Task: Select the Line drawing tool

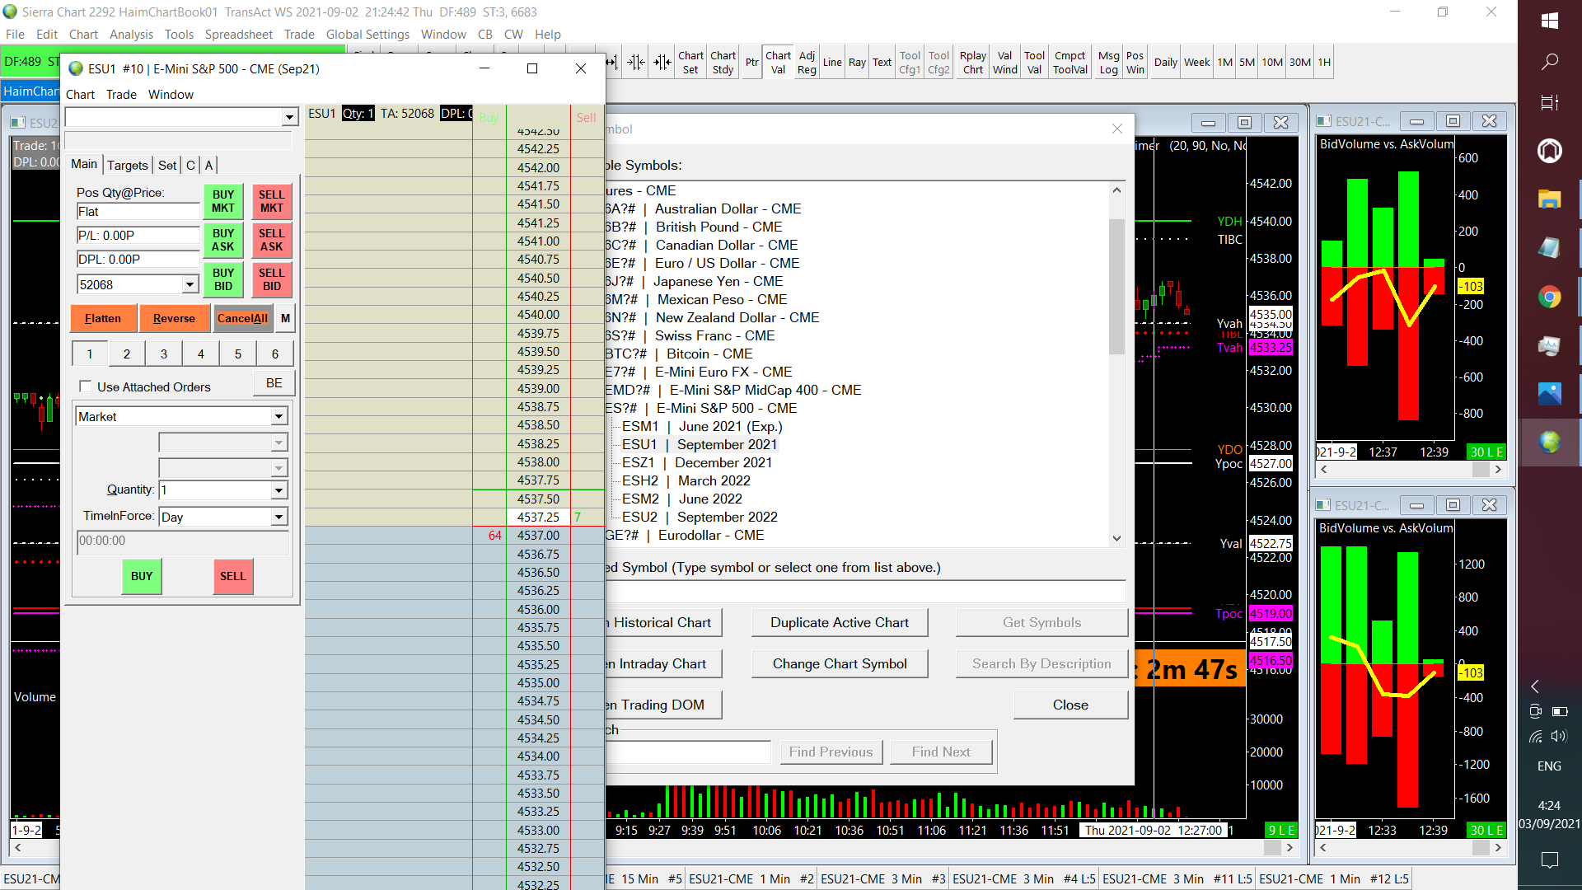Action: (x=832, y=63)
